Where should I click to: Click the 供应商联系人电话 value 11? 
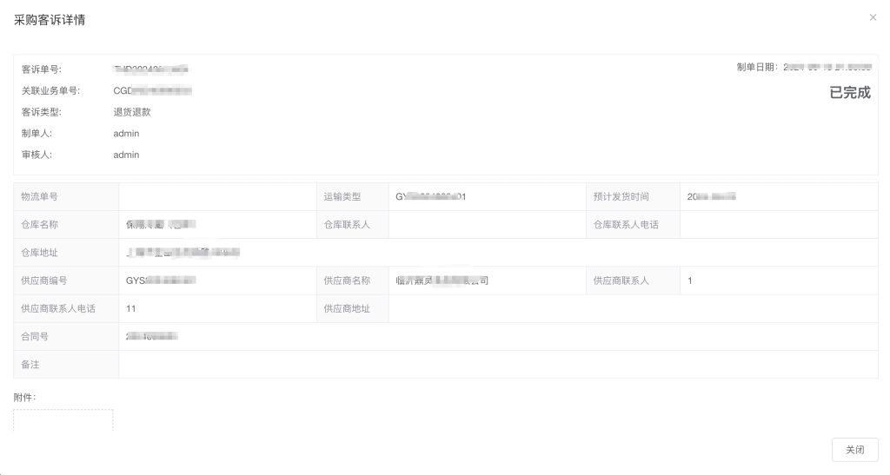pos(131,308)
